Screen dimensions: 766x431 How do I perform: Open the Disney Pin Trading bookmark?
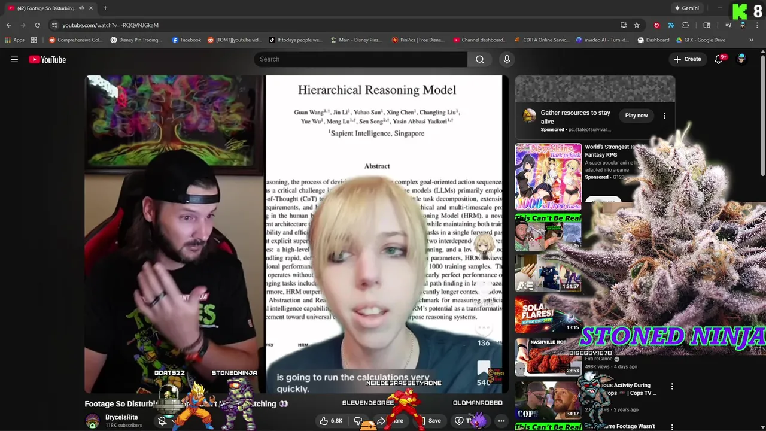coord(136,40)
